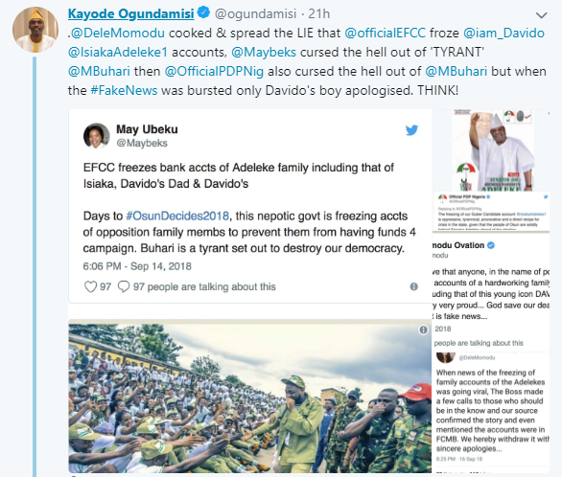The width and height of the screenshot is (562, 477).
Task: Click the 6:06 PM - Sep 14, 2018 timestamp
Action: [137, 266]
